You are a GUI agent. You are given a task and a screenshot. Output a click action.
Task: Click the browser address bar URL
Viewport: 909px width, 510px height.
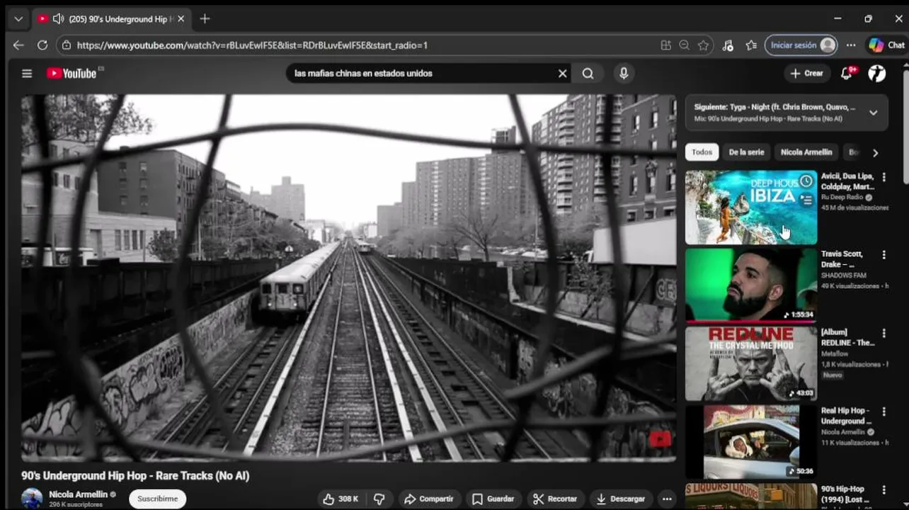pyautogui.click(x=252, y=45)
